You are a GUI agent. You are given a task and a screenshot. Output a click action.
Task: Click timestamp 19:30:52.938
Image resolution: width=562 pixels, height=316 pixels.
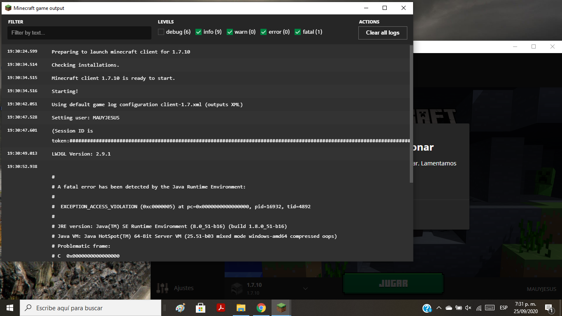point(22,167)
